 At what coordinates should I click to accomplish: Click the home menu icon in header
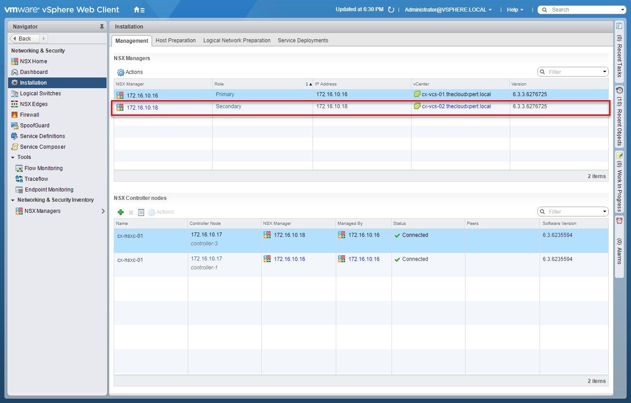coord(139,10)
